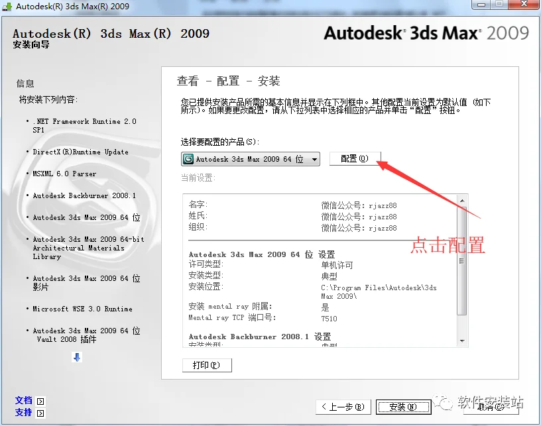Minimize the installer window
The width and height of the screenshot is (541, 426).
click(x=481, y=5)
